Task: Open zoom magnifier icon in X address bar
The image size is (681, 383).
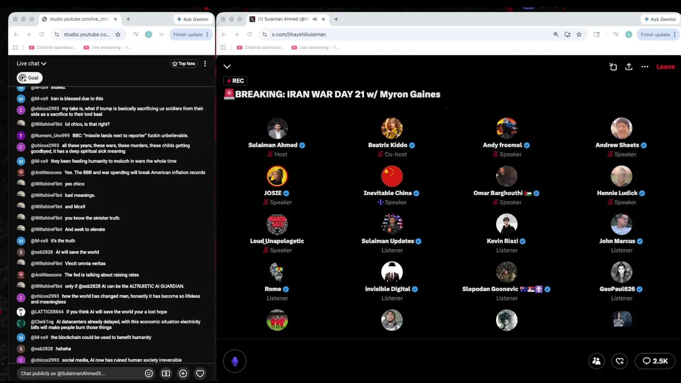Action: [556, 35]
